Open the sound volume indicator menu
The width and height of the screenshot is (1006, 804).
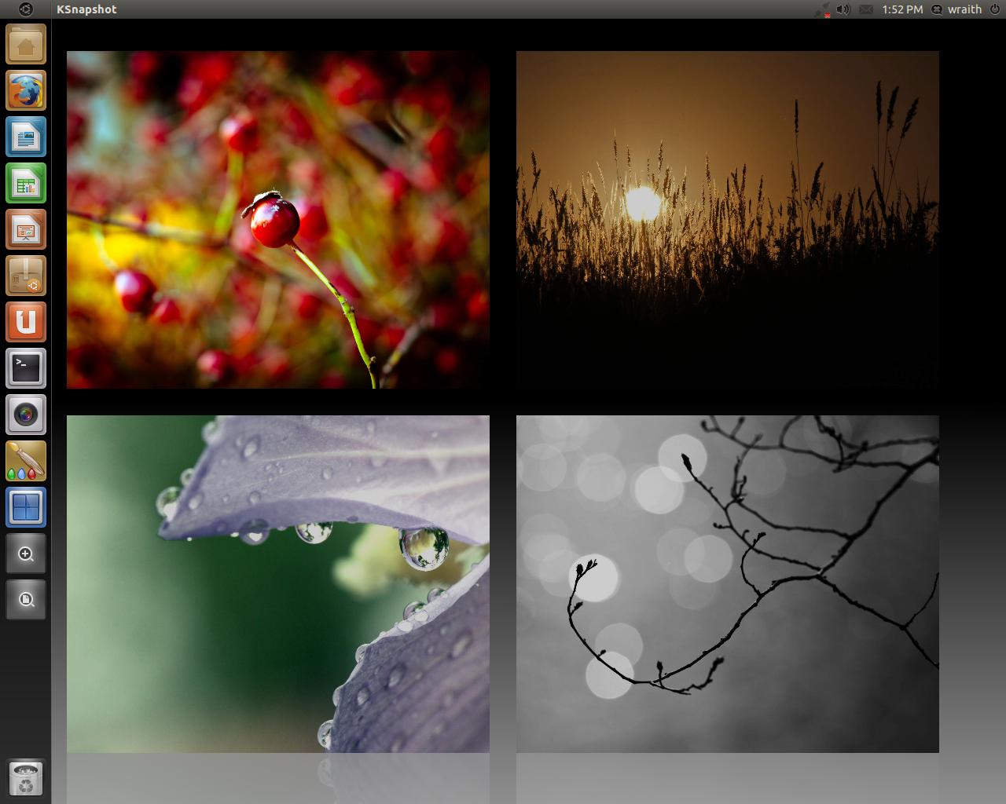(843, 9)
